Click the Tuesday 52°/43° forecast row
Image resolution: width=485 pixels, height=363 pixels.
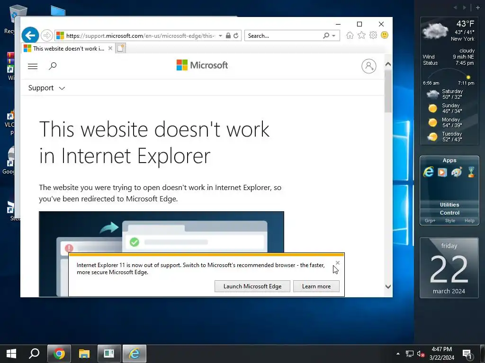point(445,137)
